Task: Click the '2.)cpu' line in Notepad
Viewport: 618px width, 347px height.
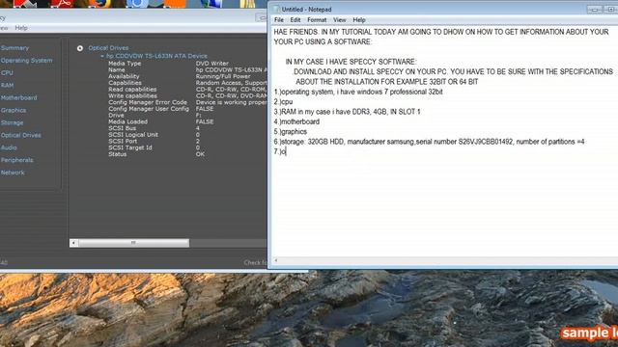Action: pyautogui.click(x=283, y=102)
